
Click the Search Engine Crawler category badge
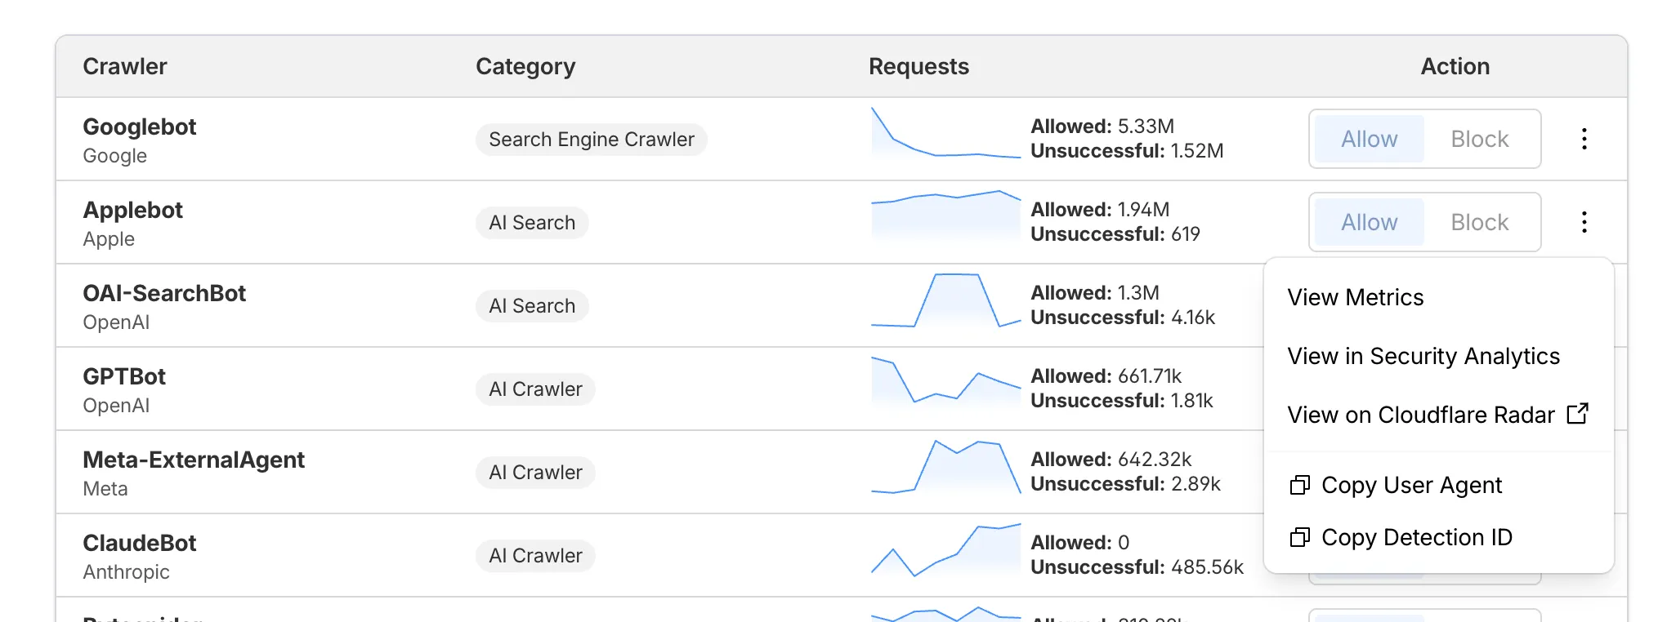click(591, 139)
